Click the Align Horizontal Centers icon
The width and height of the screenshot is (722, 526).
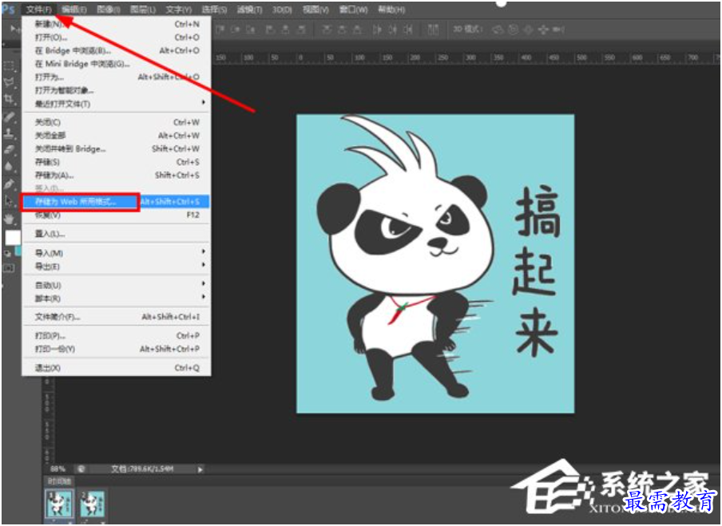[285, 30]
